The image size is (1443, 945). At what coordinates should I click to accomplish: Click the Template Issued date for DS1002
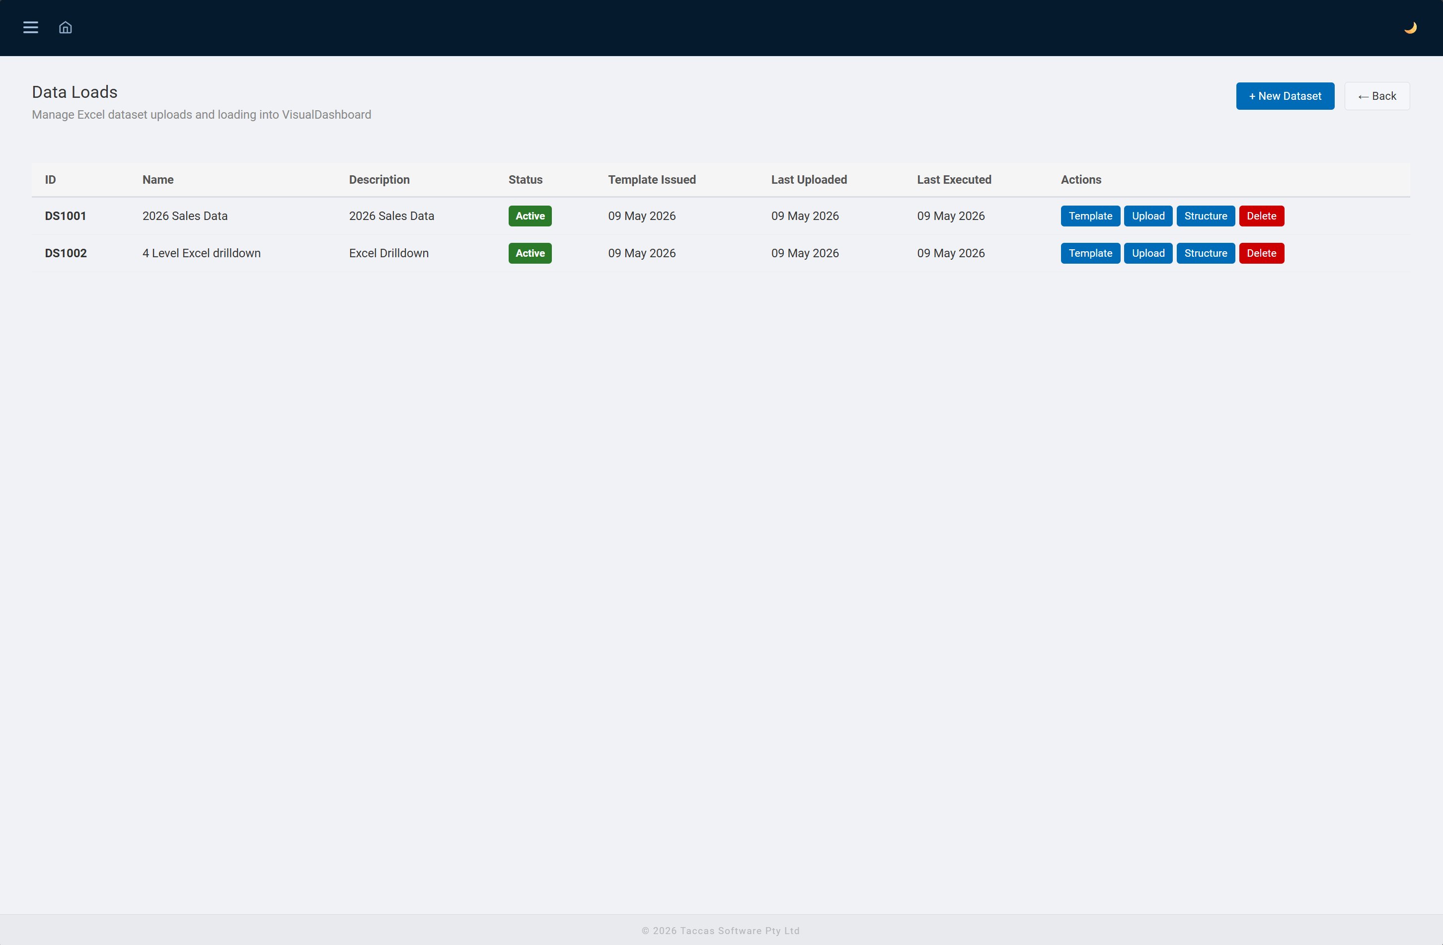point(641,253)
